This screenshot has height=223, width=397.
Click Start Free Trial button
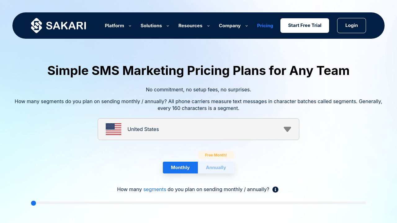[x=305, y=25]
